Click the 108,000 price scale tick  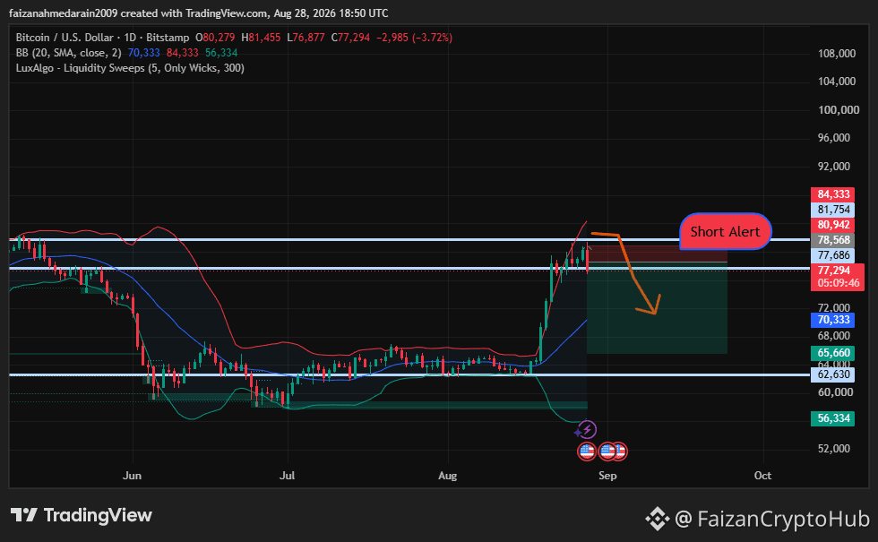[x=837, y=53]
